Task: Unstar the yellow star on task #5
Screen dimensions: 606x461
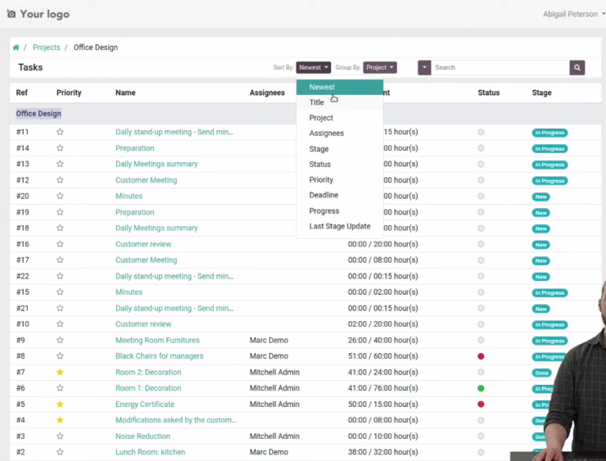Action: [60, 405]
